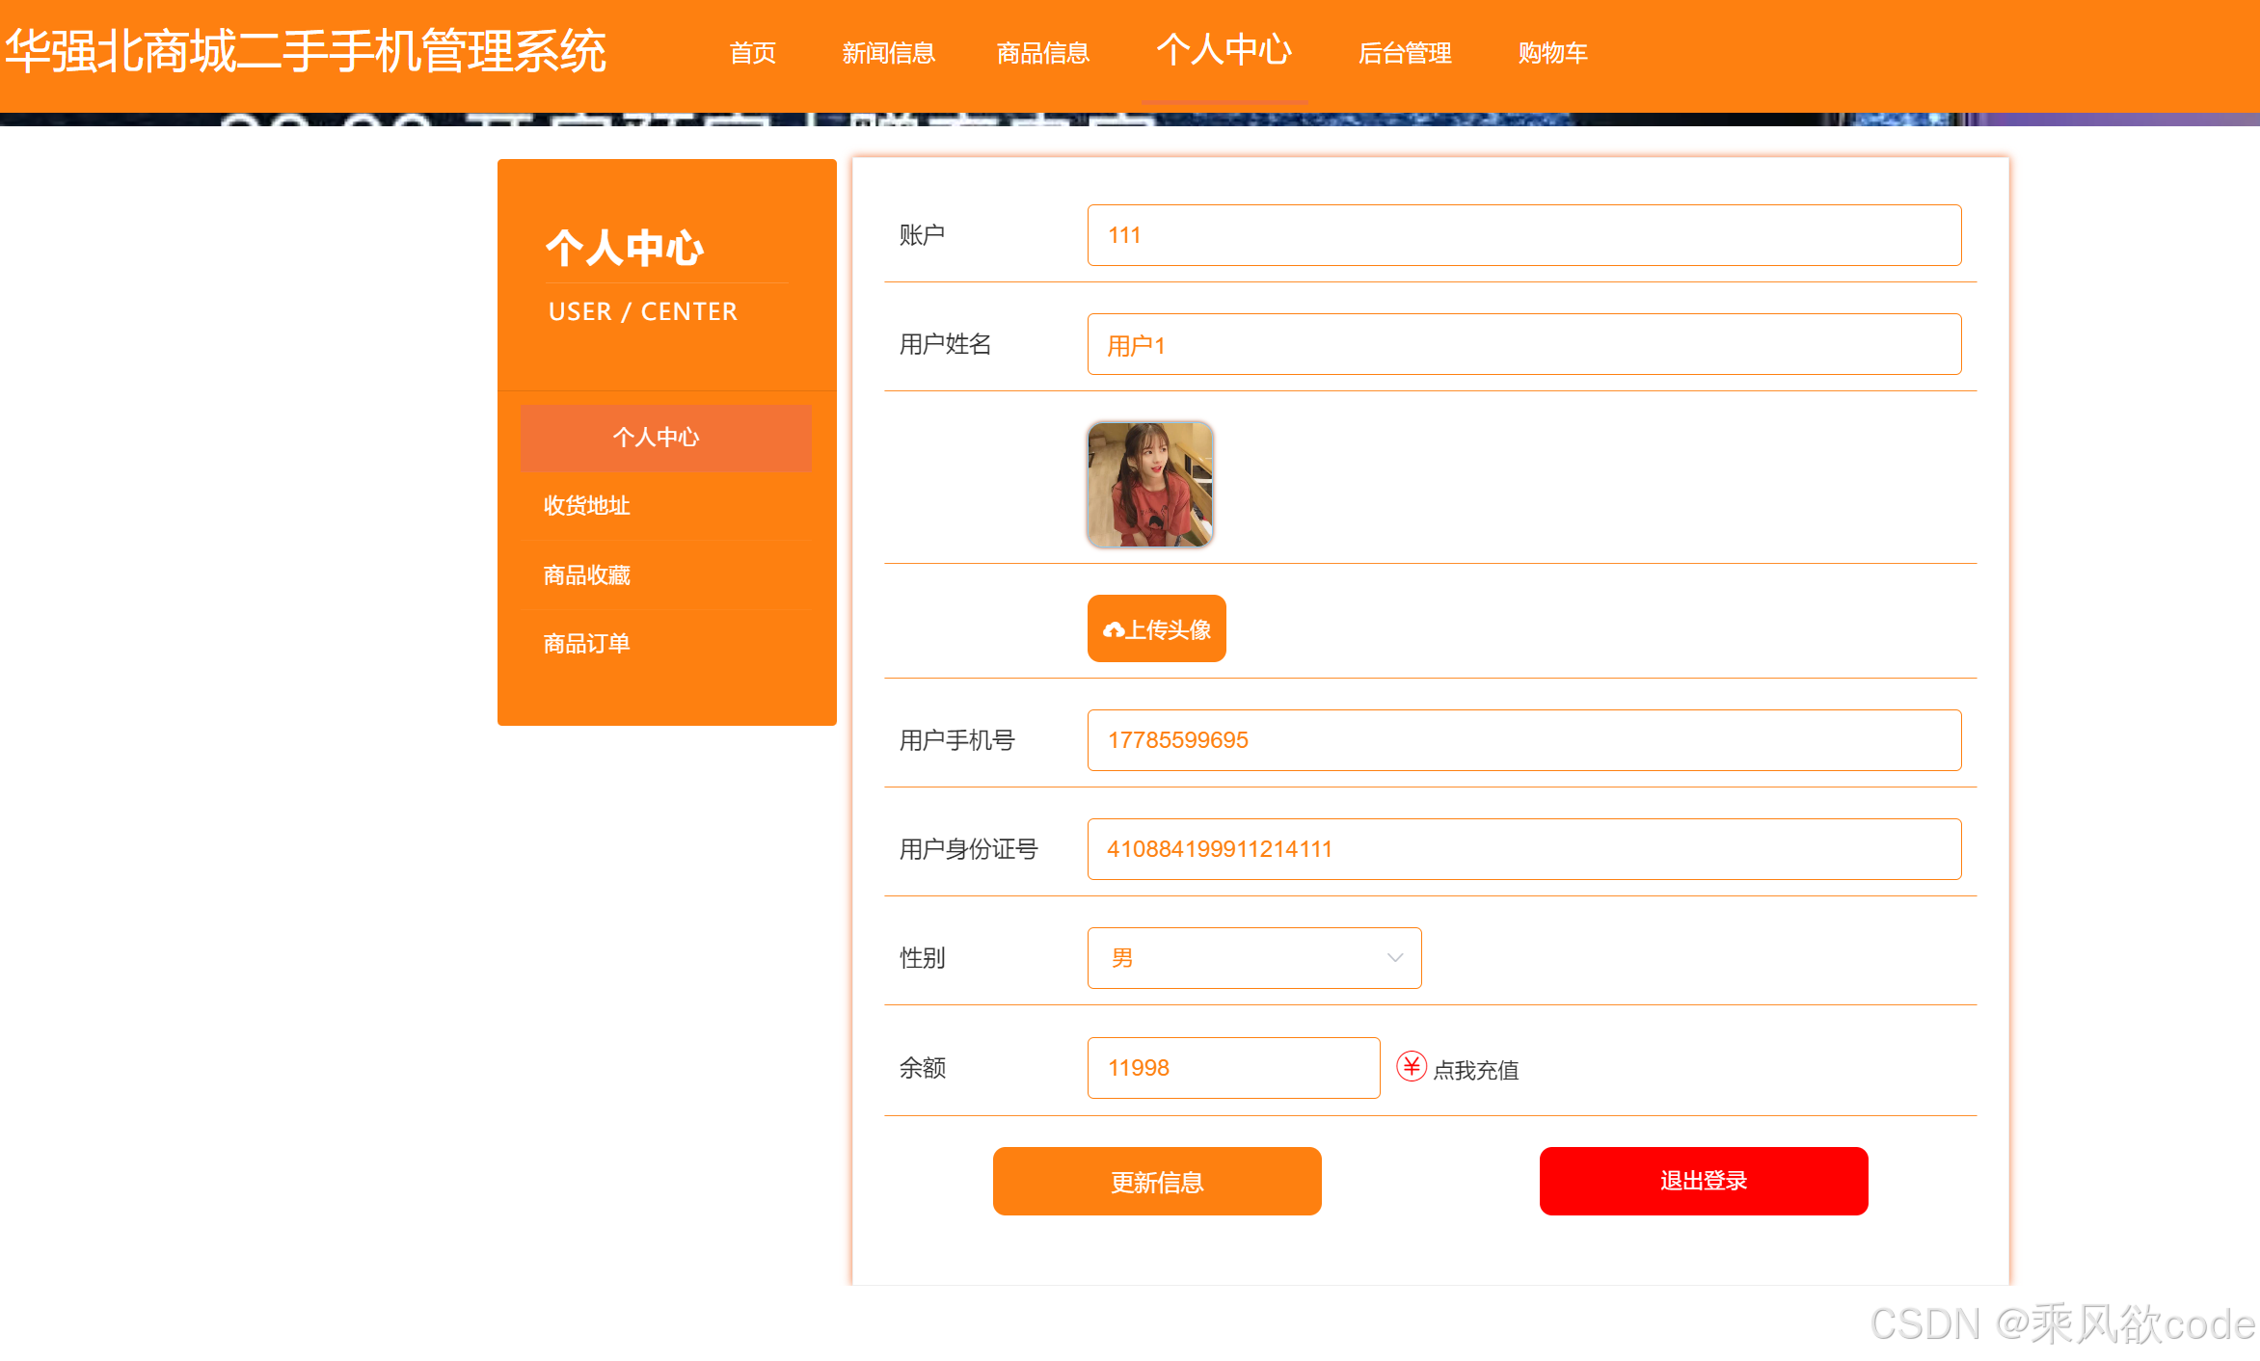Click the upload cloud icon on 上传头像
Image resolution: width=2260 pixels, height=1361 pixels.
[1114, 627]
